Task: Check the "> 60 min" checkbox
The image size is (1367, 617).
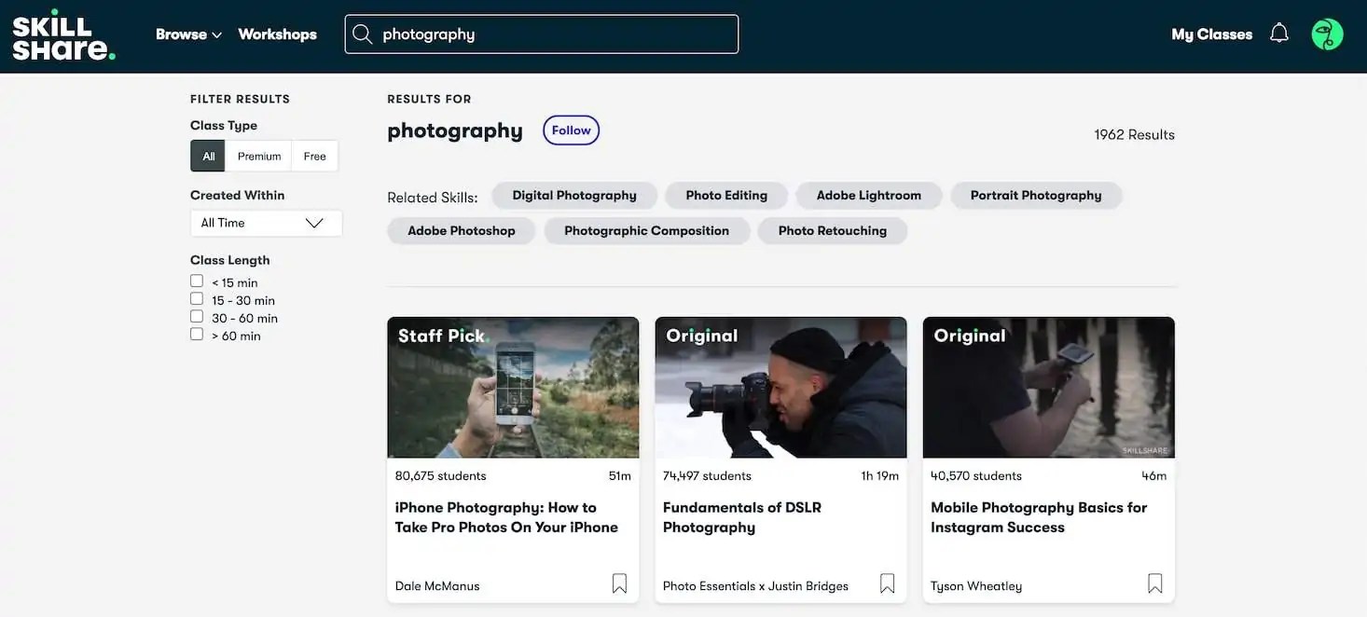Action: (196, 333)
